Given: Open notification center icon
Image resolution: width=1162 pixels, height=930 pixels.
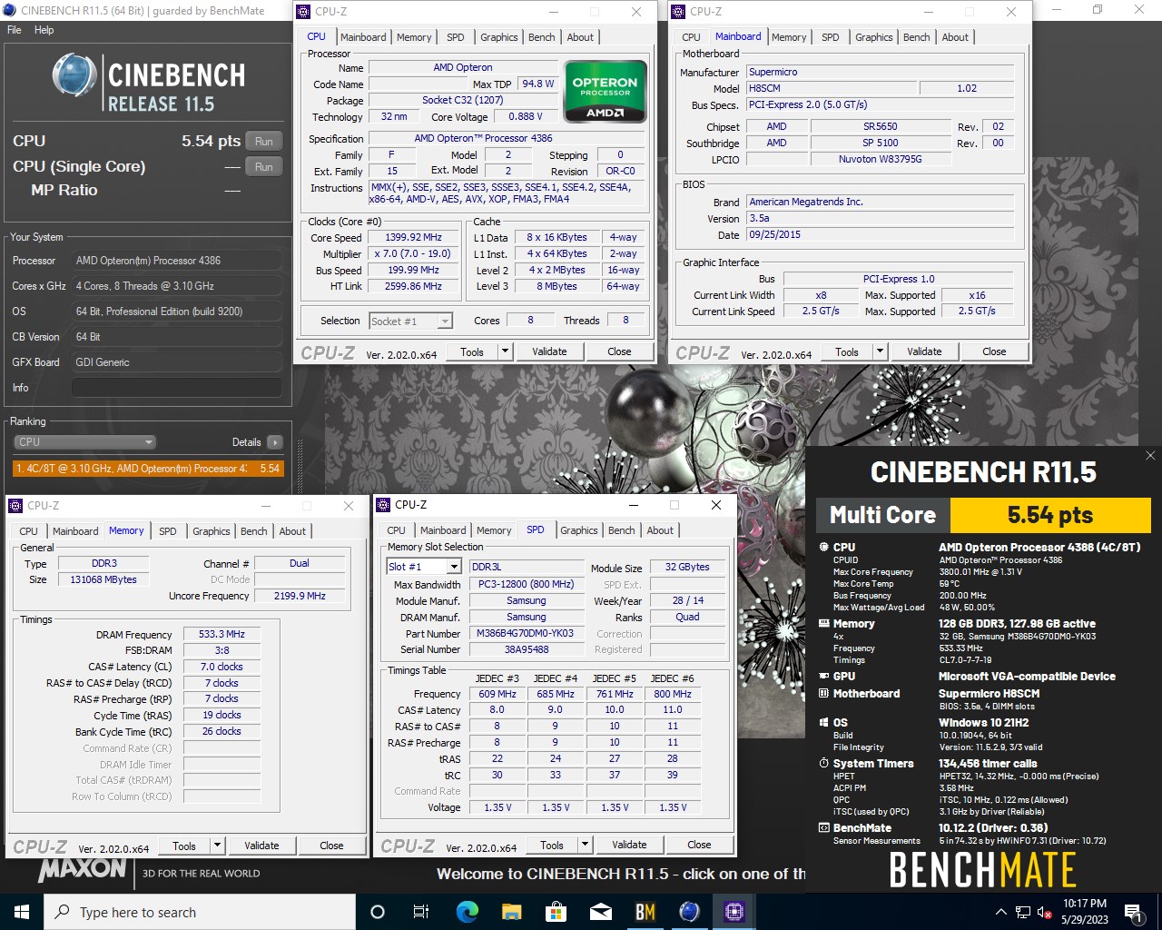Looking at the screenshot, I should pos(1132,912).
